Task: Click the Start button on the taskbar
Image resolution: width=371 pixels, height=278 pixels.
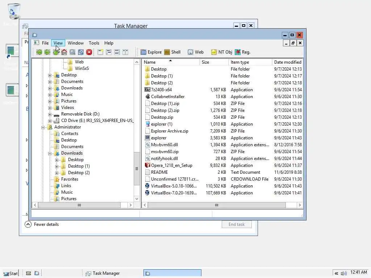Action: tap(11, 273)
